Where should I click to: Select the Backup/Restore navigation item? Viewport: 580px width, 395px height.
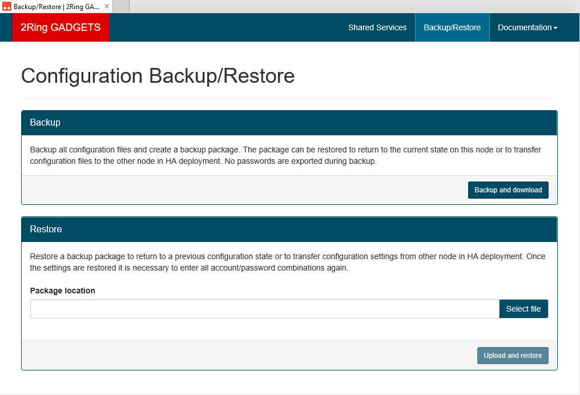[452, 27]
